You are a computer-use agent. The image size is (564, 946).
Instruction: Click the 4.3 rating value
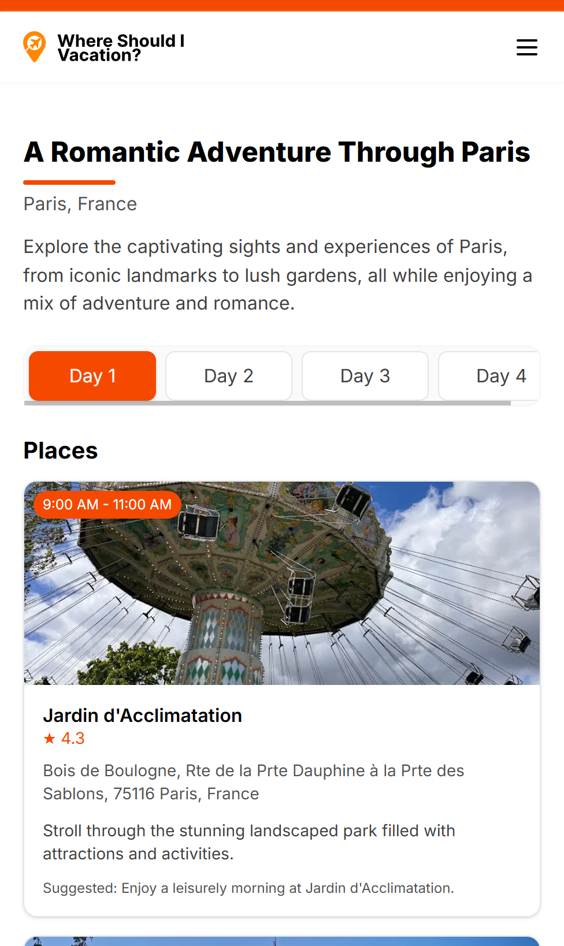(x=73, y=738)
